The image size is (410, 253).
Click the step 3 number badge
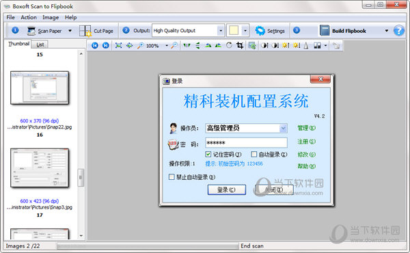coord(297,30)
